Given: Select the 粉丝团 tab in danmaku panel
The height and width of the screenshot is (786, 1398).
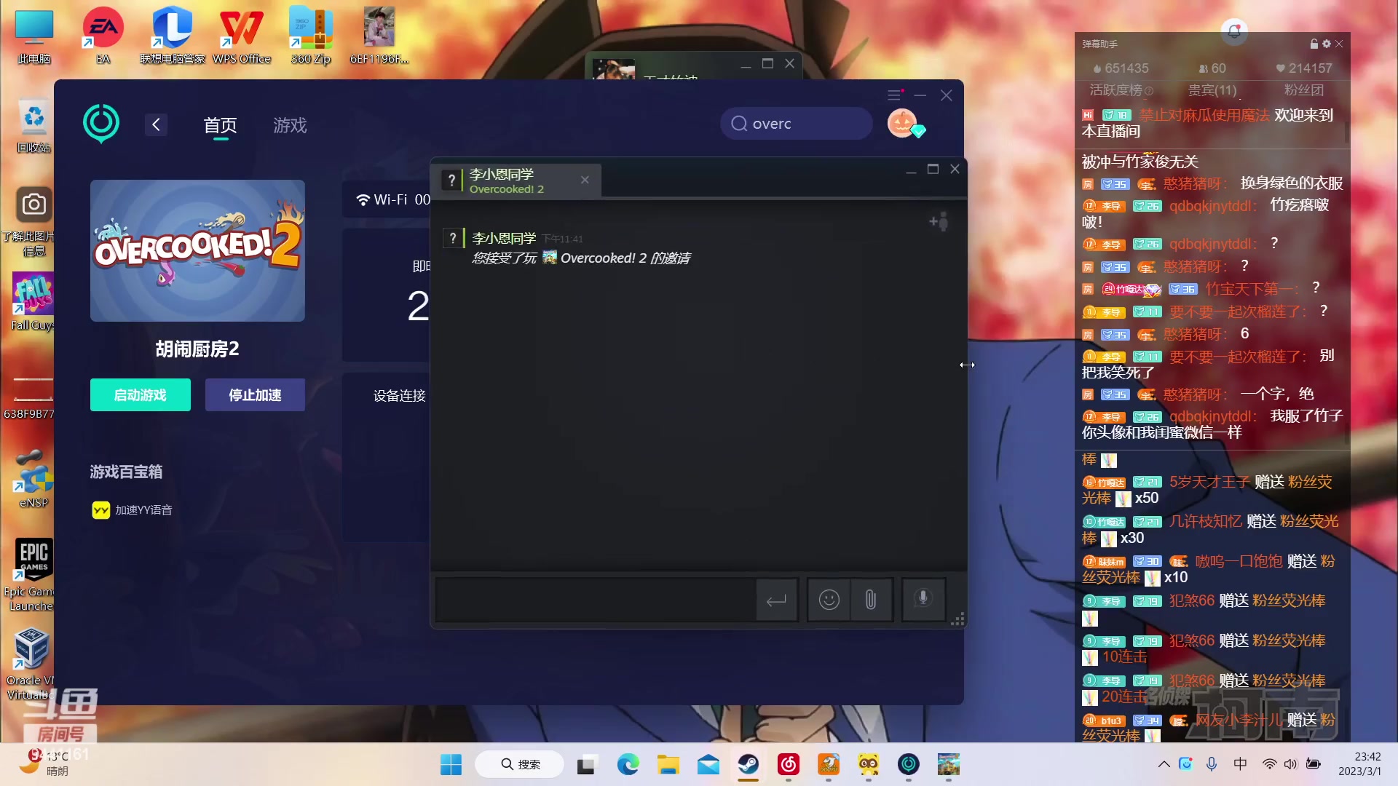Looking at the screenshot, I should [x=1304, y=90].
